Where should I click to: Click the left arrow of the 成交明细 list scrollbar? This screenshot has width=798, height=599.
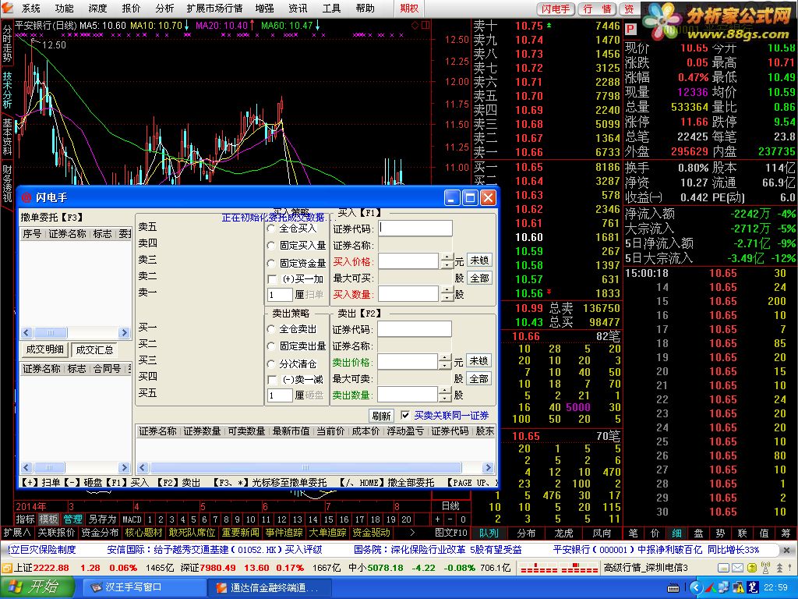pos(26,468)
